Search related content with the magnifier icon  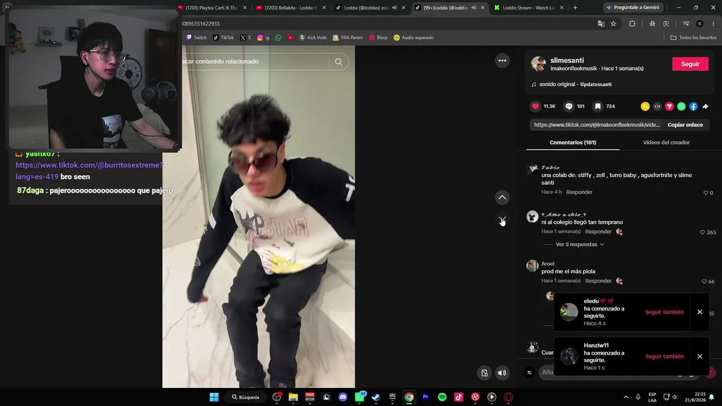tap(338, 61)
